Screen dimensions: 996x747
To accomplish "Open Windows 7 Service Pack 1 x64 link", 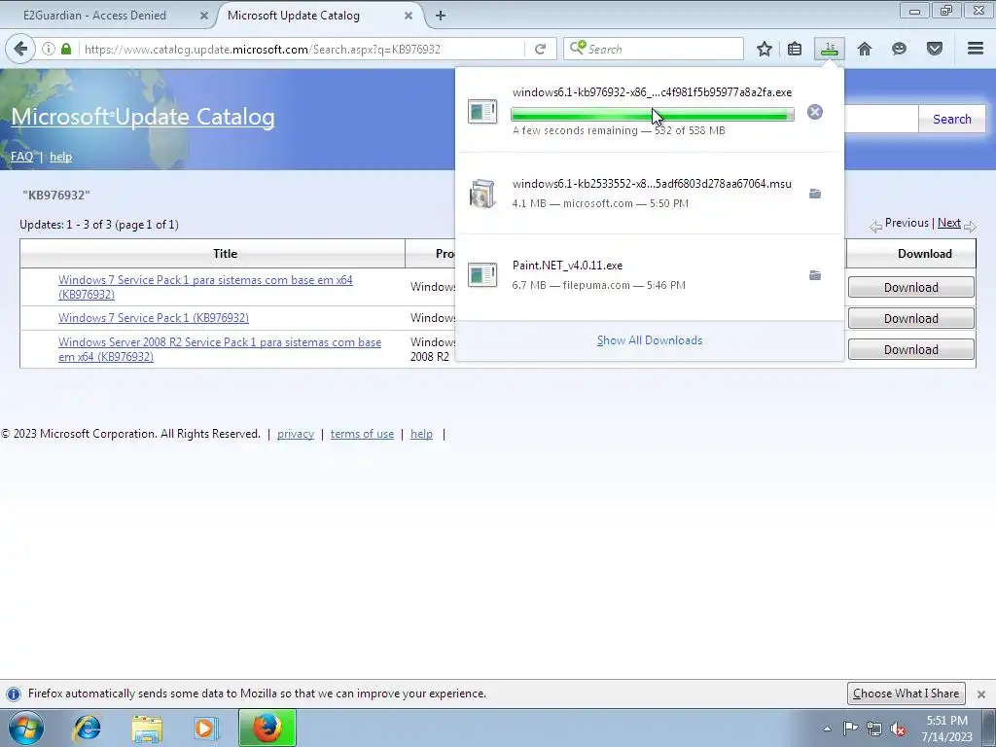I will tap(205, 287).
